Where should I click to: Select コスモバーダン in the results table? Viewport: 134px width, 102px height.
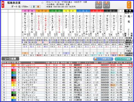(28, 92)
